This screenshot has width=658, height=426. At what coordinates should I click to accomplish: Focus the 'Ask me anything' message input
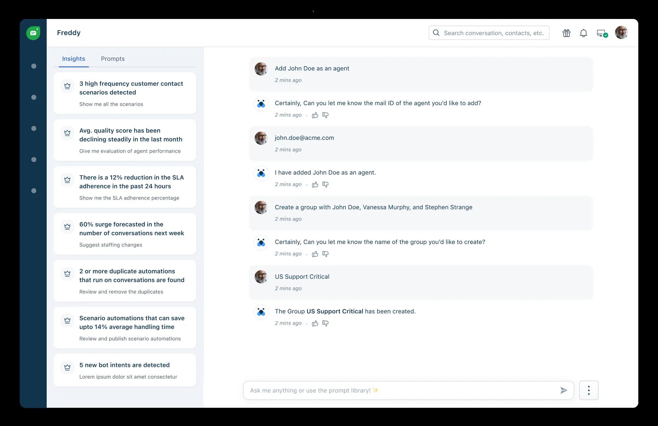409,390
